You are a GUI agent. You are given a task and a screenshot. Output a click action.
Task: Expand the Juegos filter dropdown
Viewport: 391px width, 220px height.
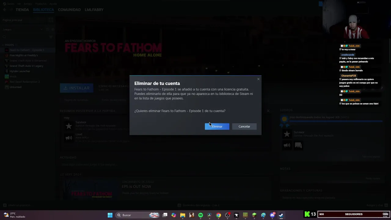[42, 29]
